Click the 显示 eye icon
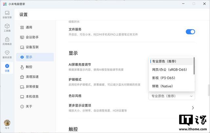This screenshot has width=210, height=133. 22,57
